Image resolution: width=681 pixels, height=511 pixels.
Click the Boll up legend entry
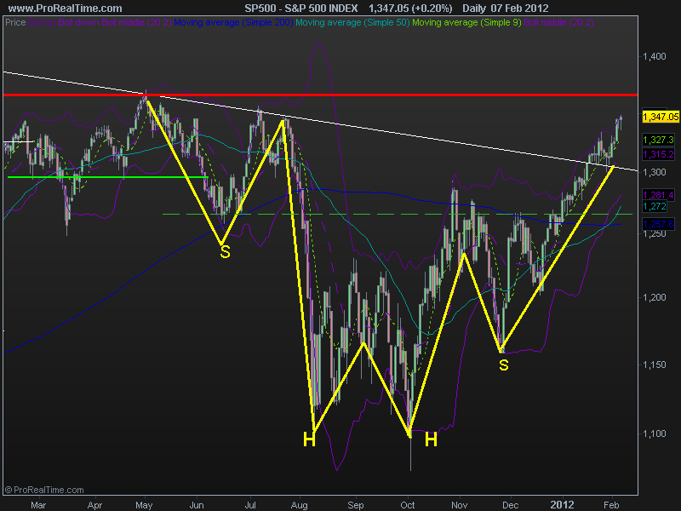42,22
